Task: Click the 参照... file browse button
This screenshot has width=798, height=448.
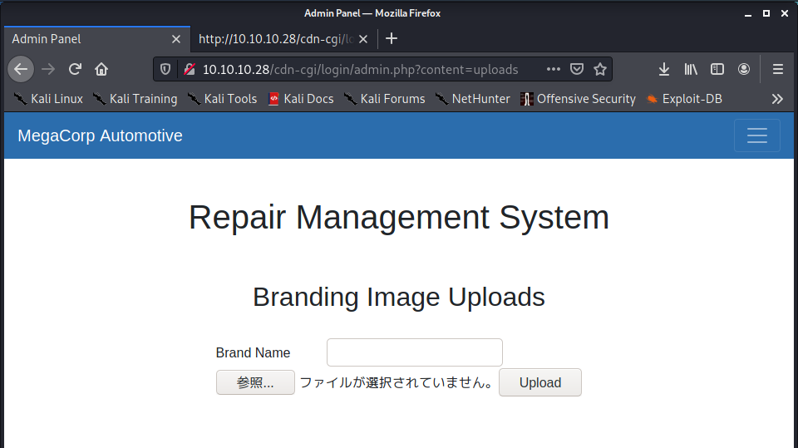Action: 255,383
